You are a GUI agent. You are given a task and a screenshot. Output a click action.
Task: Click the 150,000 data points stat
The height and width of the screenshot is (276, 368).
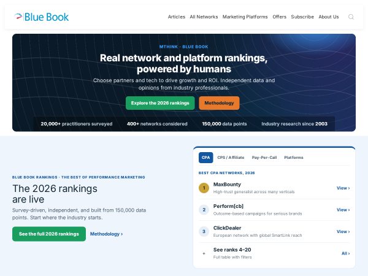click(224, 124)
